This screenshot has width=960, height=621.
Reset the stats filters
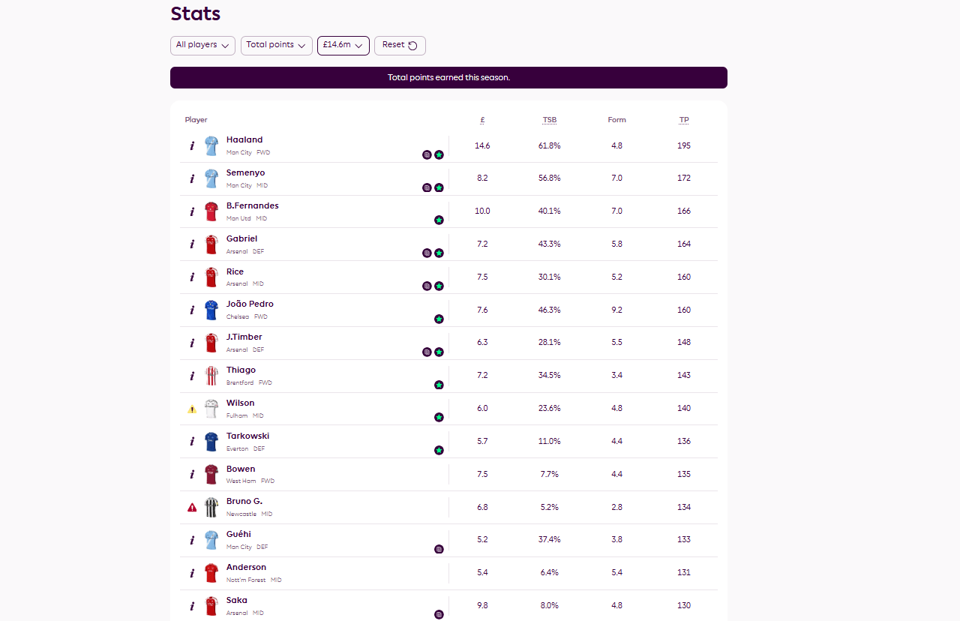click(400, 45)
